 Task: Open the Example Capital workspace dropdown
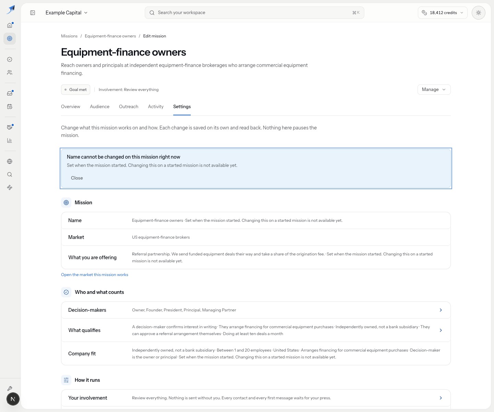(x=67, y=13)
